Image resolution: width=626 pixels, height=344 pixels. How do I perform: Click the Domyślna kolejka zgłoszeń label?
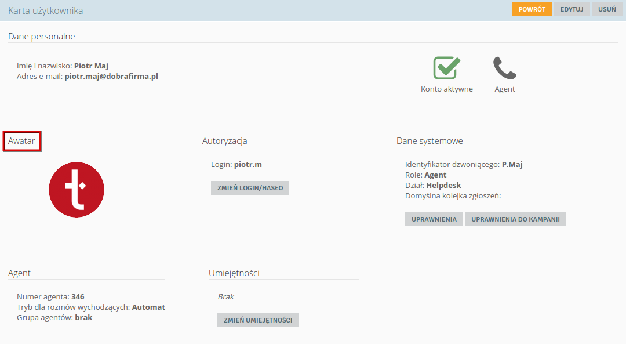click(x=453, y=195)
